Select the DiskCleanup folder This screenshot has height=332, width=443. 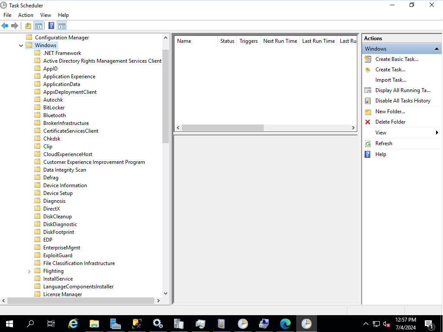pos(58,217)
